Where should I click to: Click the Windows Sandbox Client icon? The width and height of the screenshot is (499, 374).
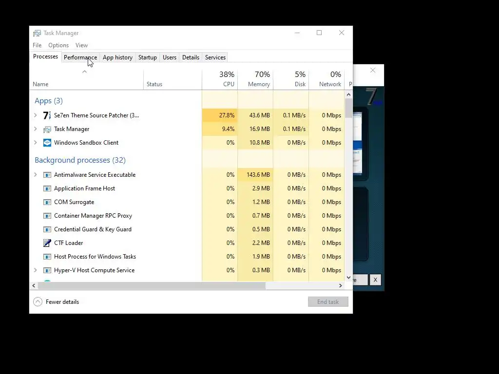[x=47, y=143]
